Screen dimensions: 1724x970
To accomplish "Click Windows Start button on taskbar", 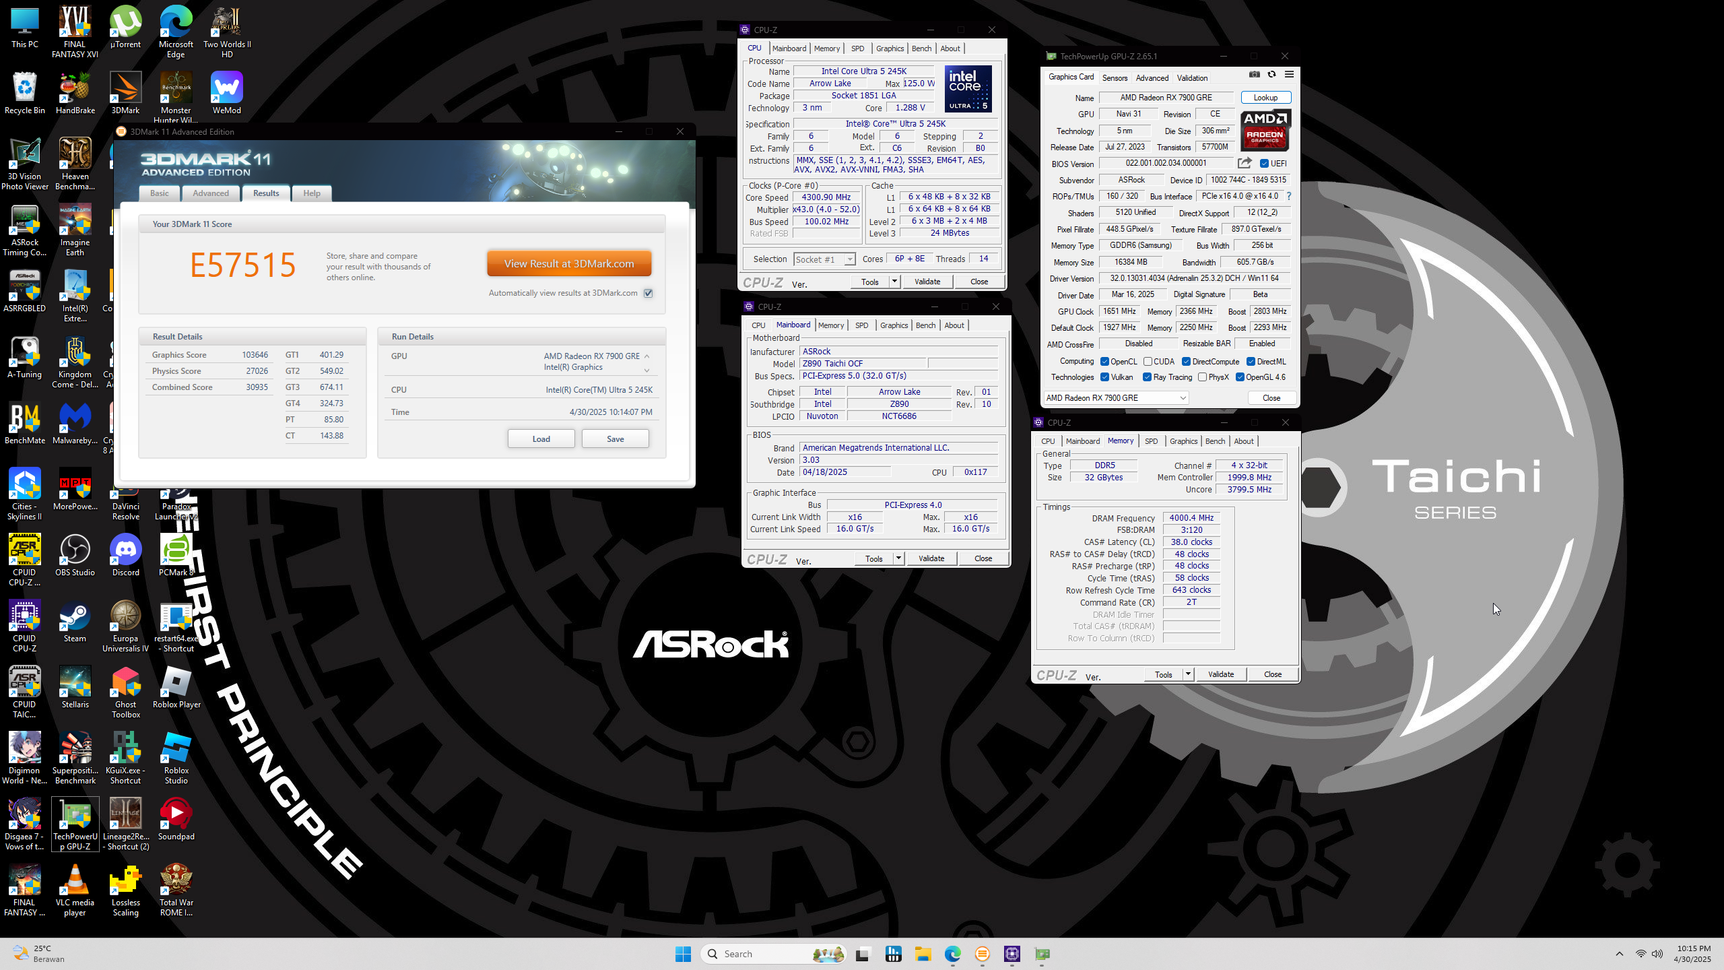I will coord(683,954).
